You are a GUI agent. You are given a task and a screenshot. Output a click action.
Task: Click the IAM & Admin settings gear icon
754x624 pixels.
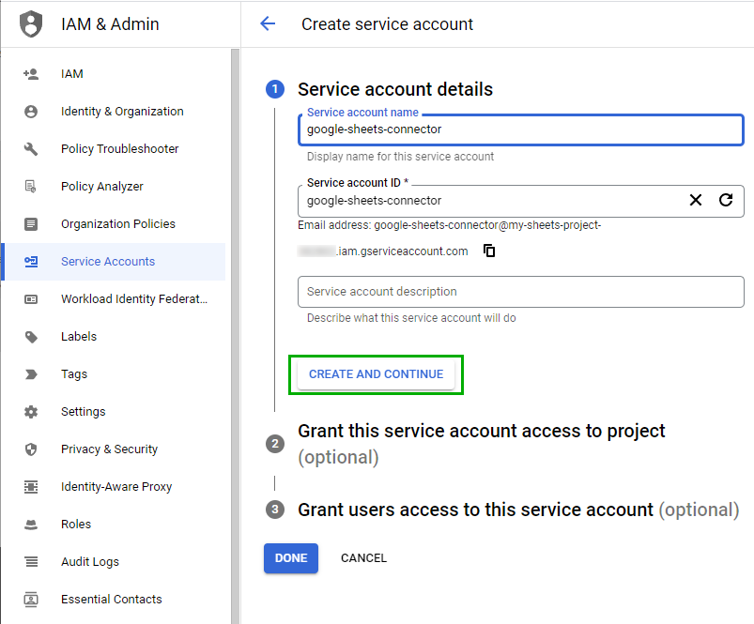(30, 411)
